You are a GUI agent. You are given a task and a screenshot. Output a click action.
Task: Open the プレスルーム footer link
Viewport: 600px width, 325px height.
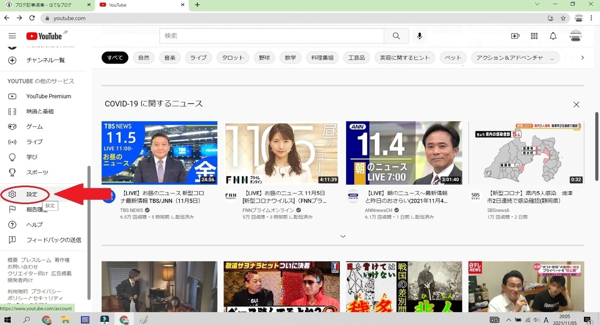tap(36, 260)
